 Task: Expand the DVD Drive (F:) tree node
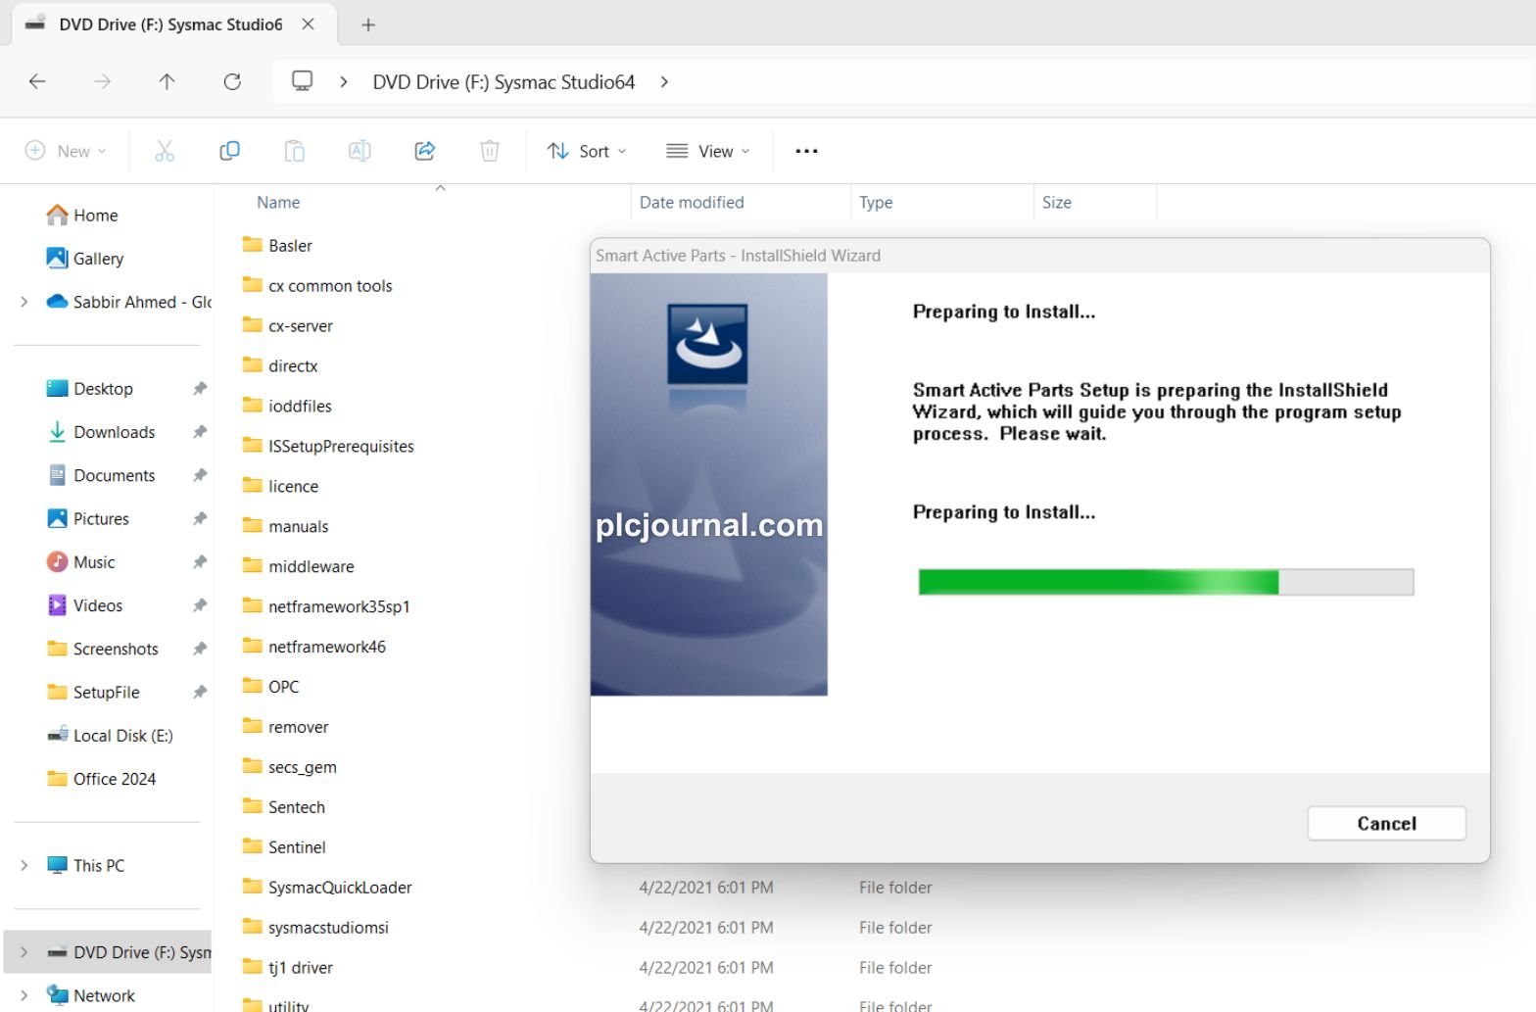(24, 952)
